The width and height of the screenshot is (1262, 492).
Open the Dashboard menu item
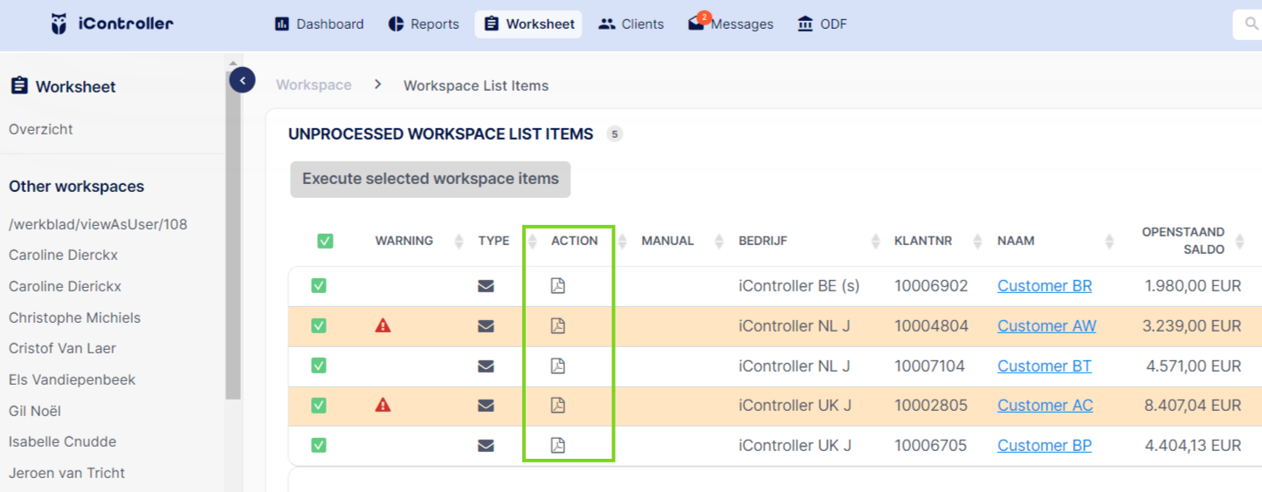(319, 24)
